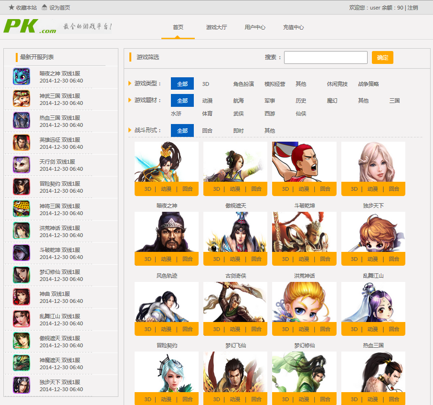This screenshot has height=405, width=433.
Task: Click the 注销 logout link
Action: point(412,8)
